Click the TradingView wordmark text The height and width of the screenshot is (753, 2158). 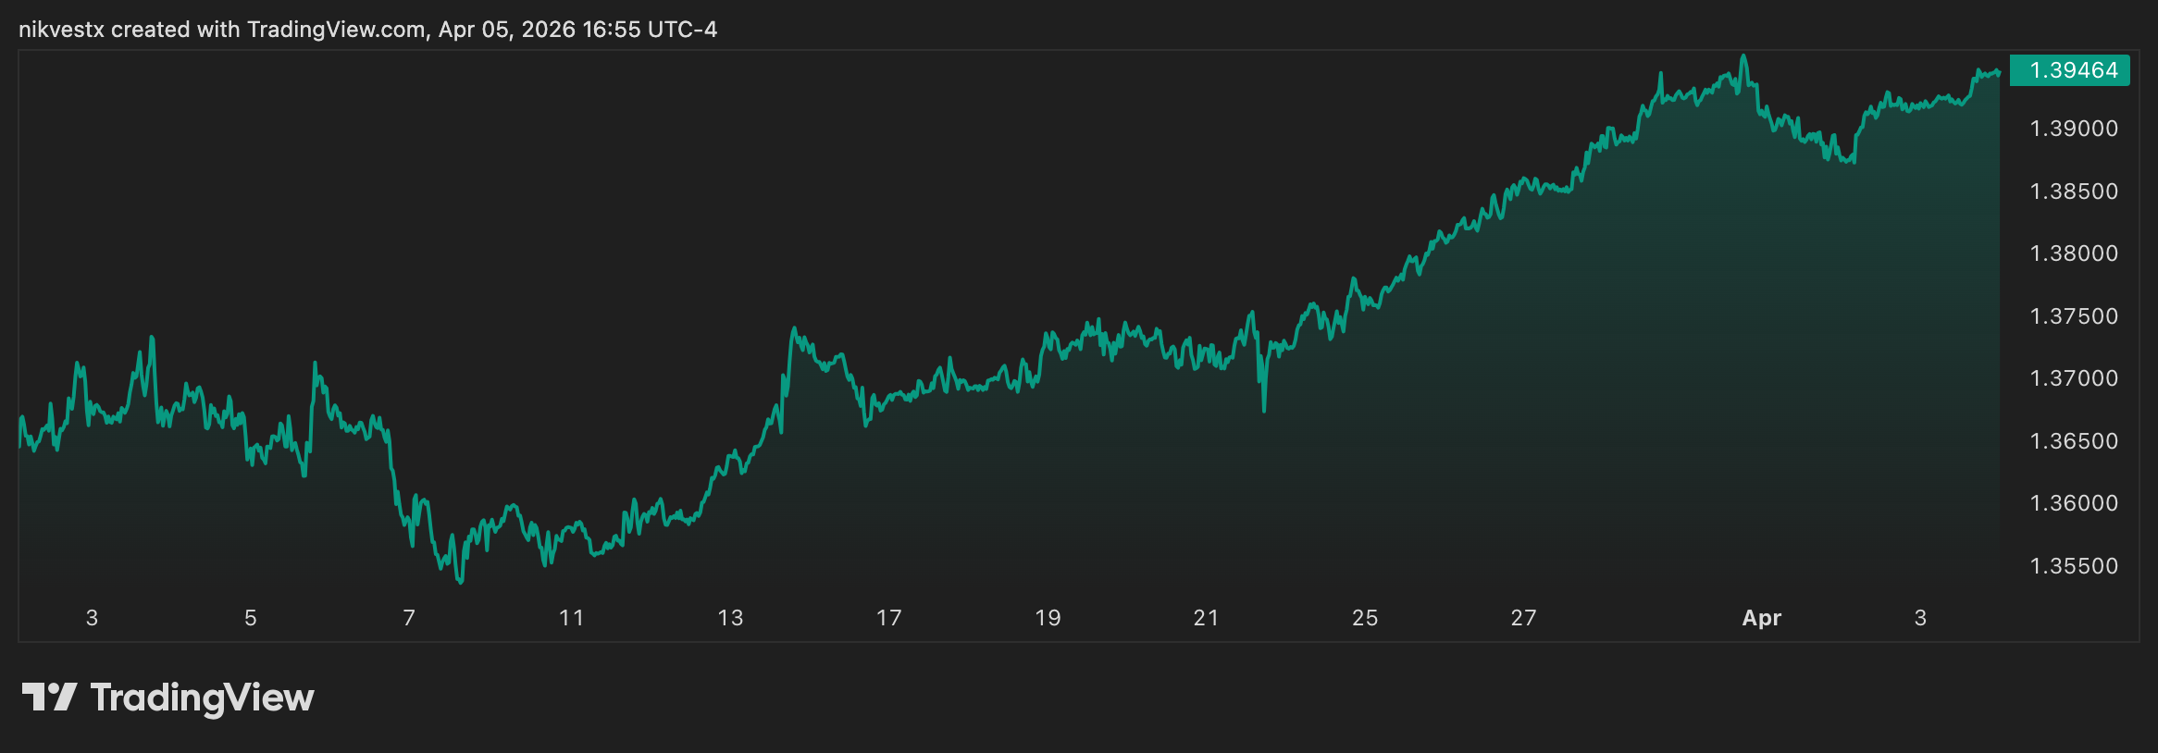[x=202, y=697]
